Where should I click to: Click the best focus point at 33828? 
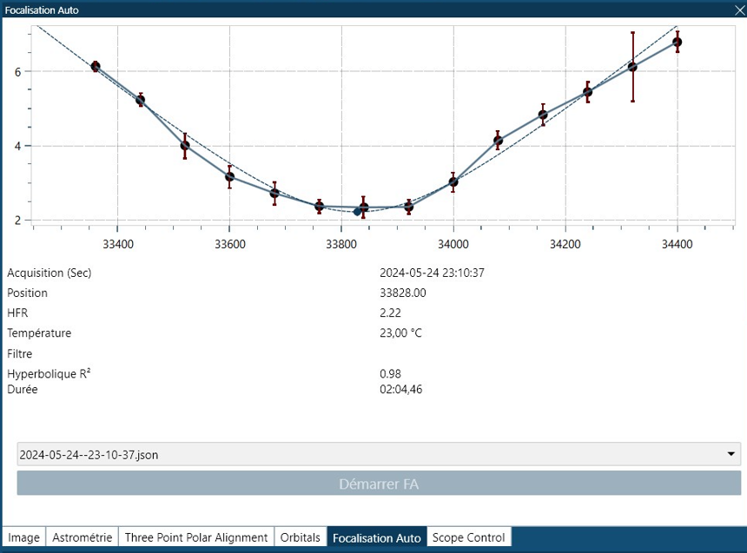point(357,212)
